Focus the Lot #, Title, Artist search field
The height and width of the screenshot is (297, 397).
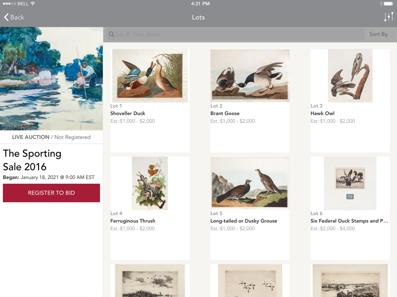[235, 34]
